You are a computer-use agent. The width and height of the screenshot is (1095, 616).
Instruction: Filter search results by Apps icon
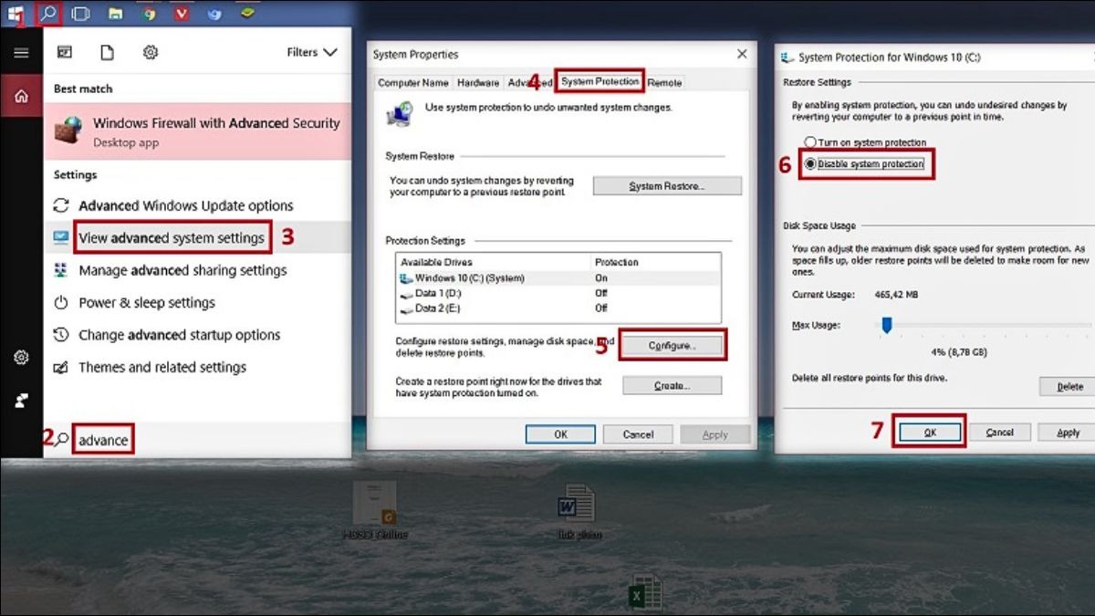coord(65,52)
